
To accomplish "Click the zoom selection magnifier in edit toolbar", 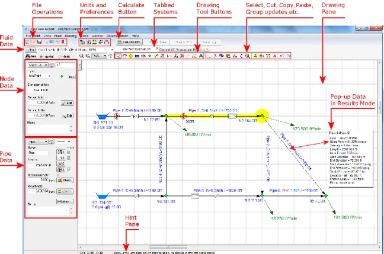I will [x=247, y=56].
